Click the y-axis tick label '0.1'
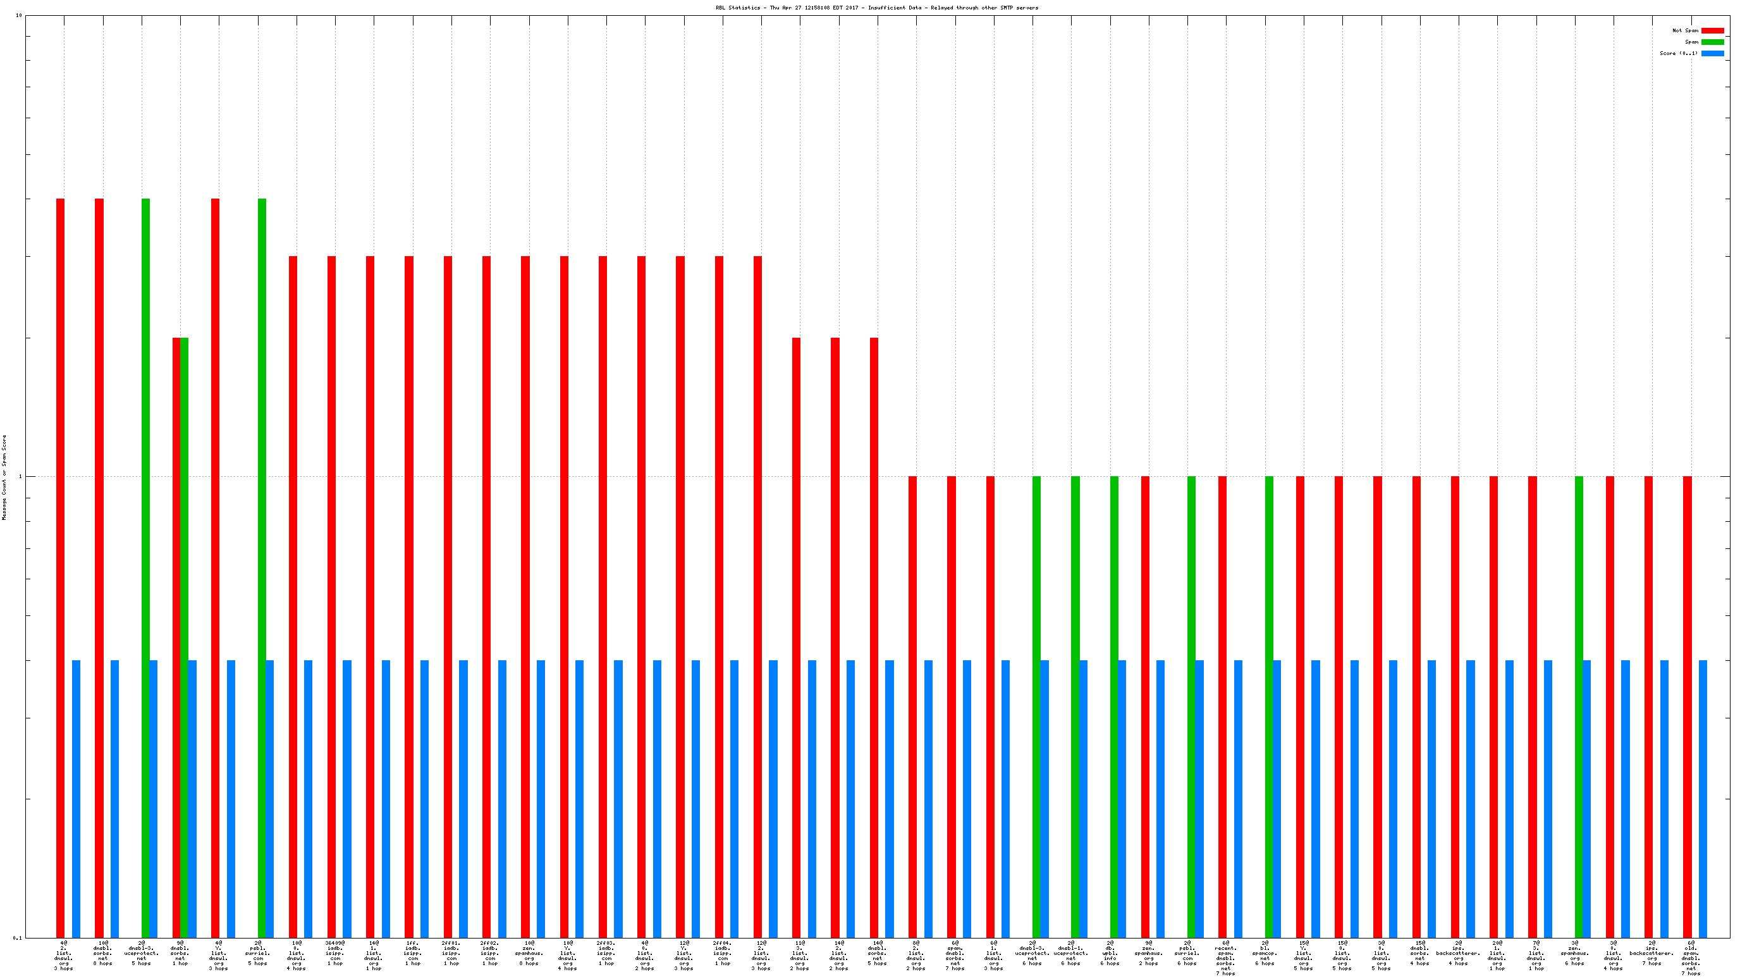 tap(17, 938)
